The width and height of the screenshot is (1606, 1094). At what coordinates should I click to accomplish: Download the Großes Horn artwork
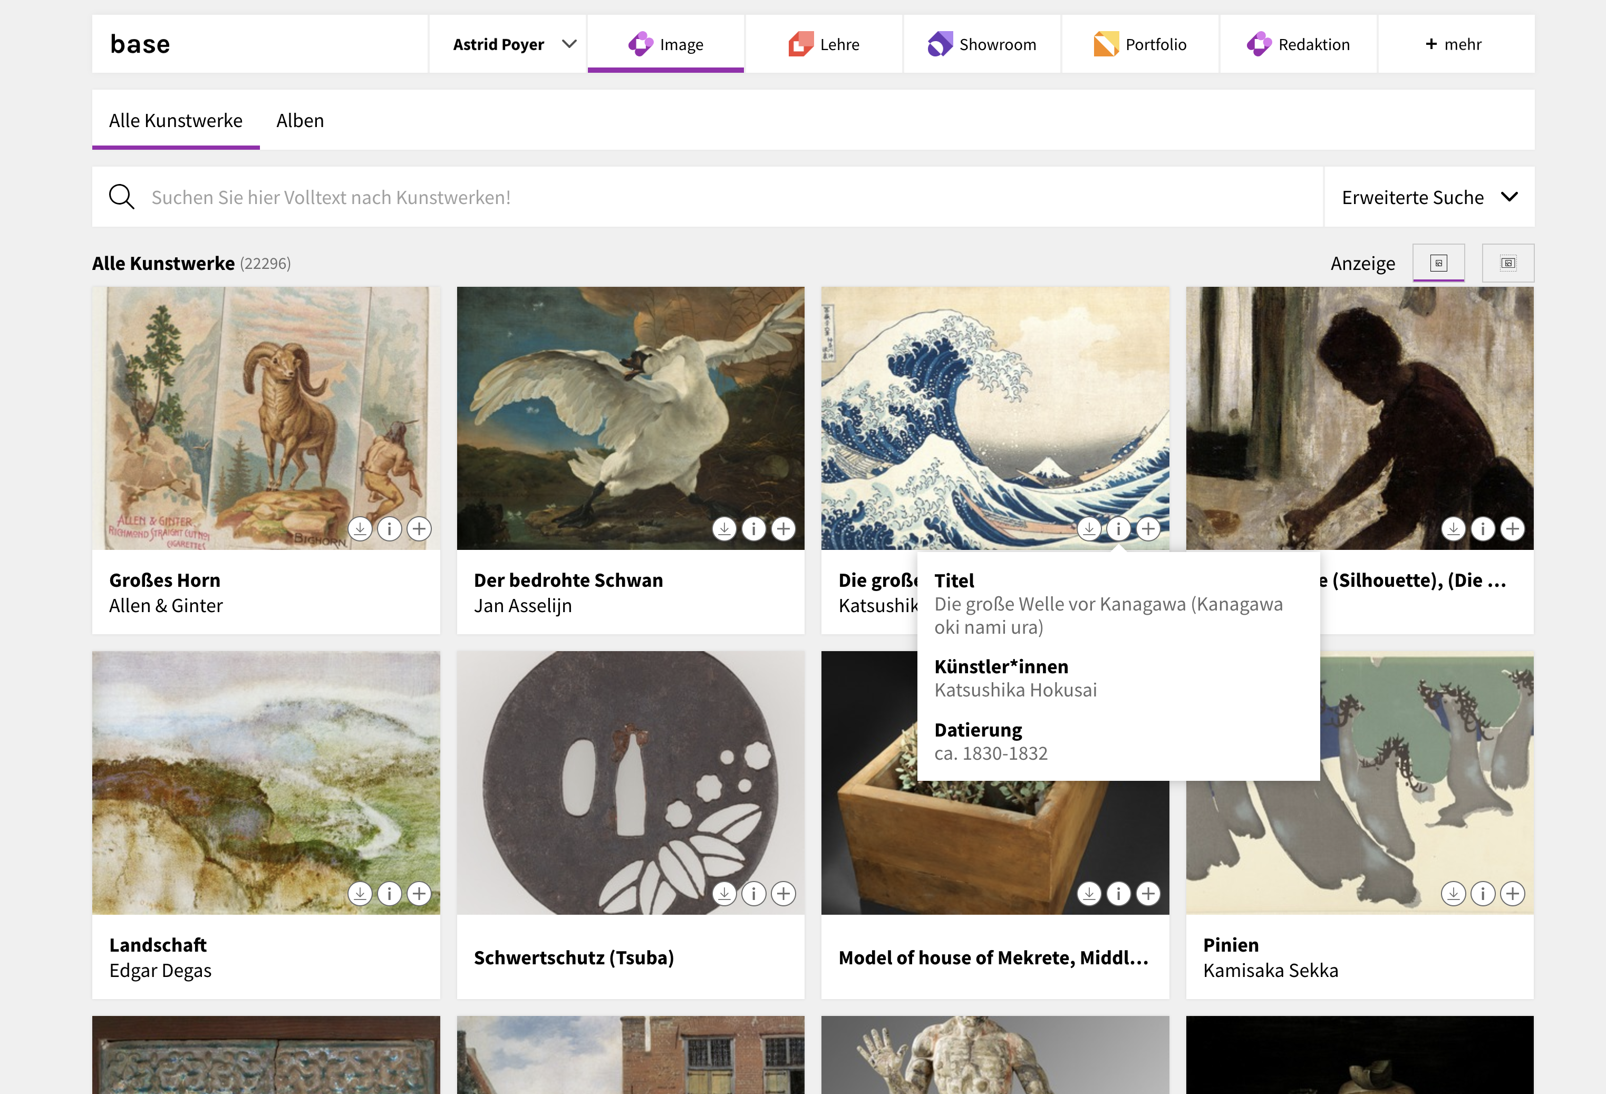tap(360, 529)
